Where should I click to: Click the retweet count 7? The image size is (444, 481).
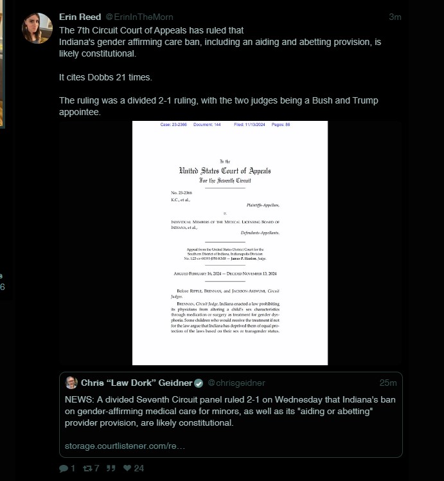click(96, 468)
